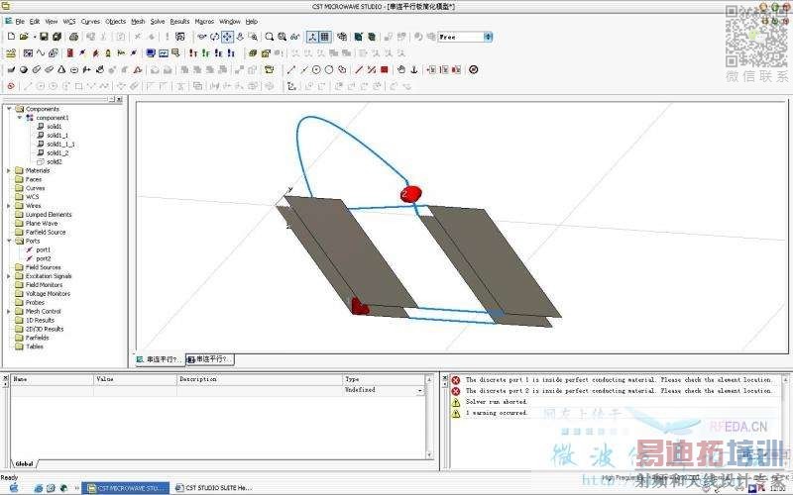Viewport: 793px width, 495px height.
Task: Expand the Excitation Signals folder
Action: coord(9,276)
